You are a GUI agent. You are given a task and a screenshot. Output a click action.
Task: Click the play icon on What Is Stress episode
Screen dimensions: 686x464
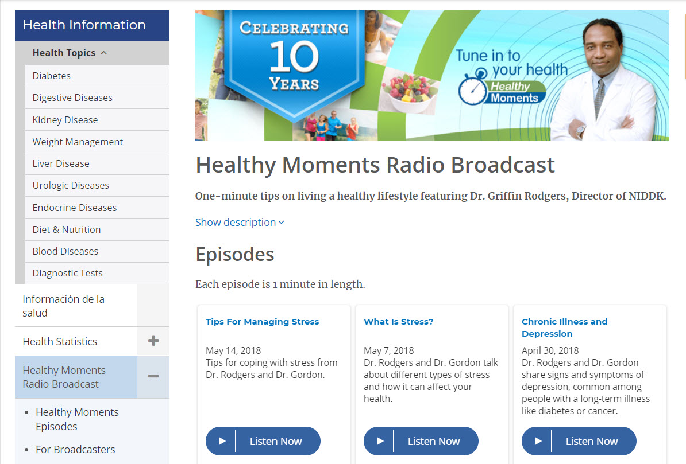pos(380,441)
